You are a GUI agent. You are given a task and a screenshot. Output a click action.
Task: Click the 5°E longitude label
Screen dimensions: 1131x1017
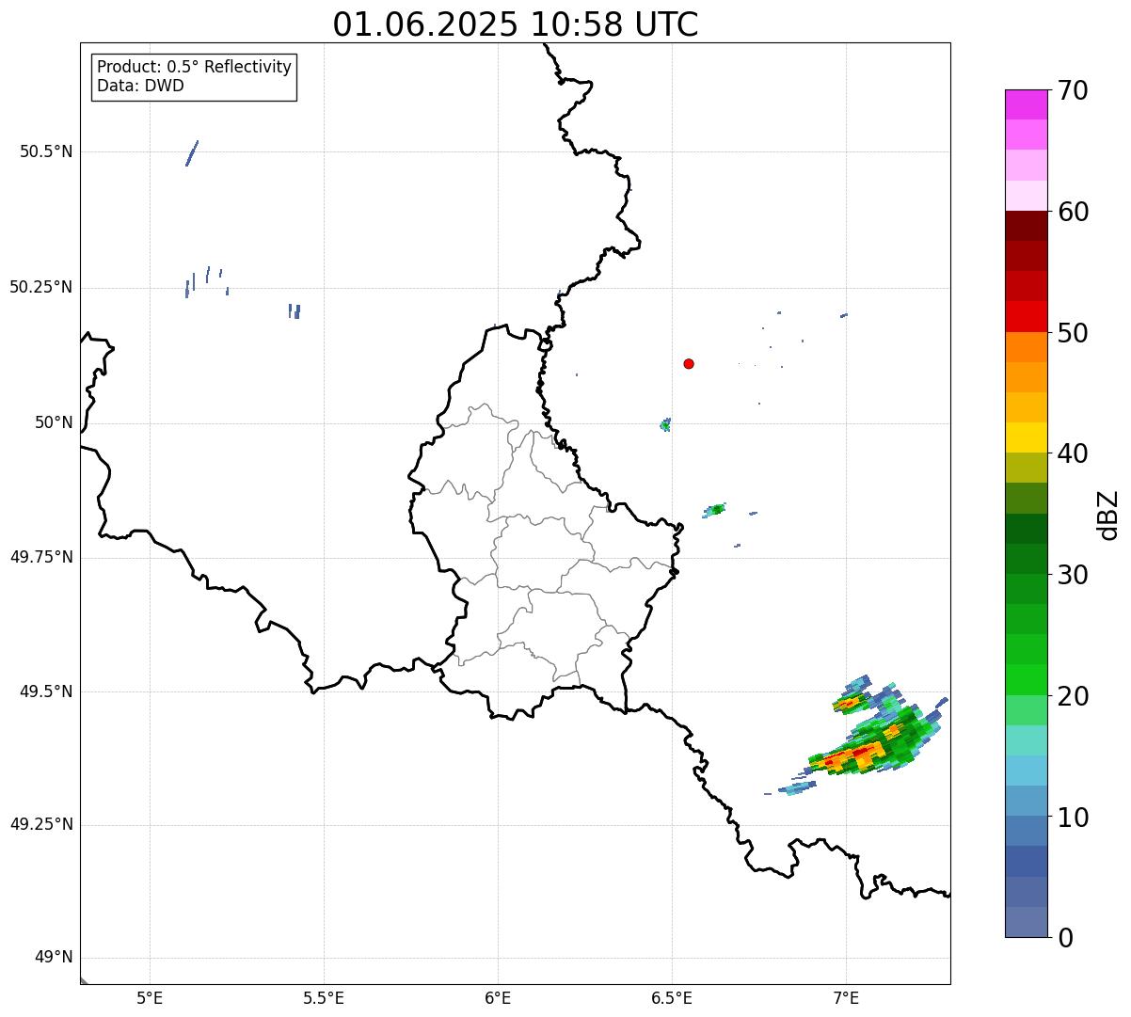[150, 997]
